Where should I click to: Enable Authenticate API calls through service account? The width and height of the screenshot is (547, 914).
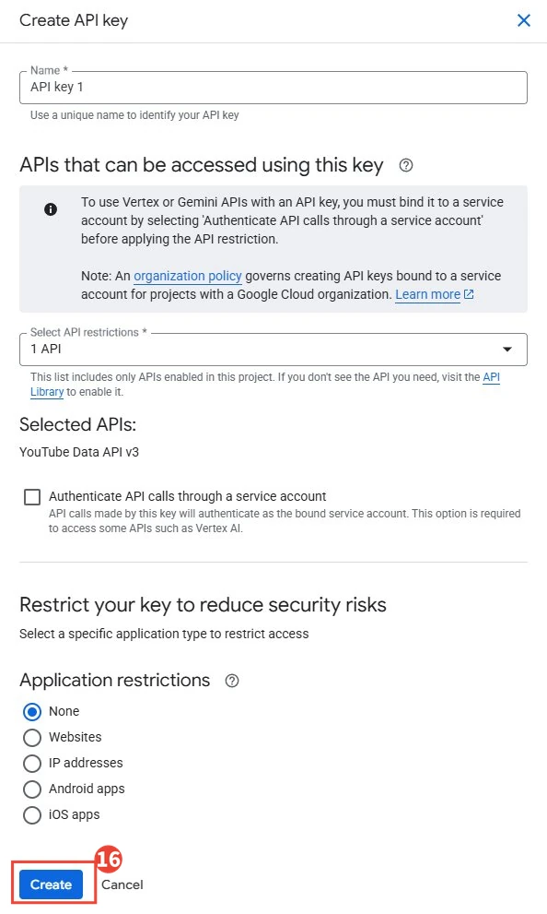pyautogui.click(x=32, y=496)
